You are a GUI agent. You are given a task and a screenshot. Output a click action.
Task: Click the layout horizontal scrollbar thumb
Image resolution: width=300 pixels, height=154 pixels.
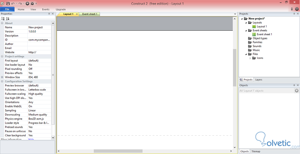pyautogui.click(x=118, y=151)
